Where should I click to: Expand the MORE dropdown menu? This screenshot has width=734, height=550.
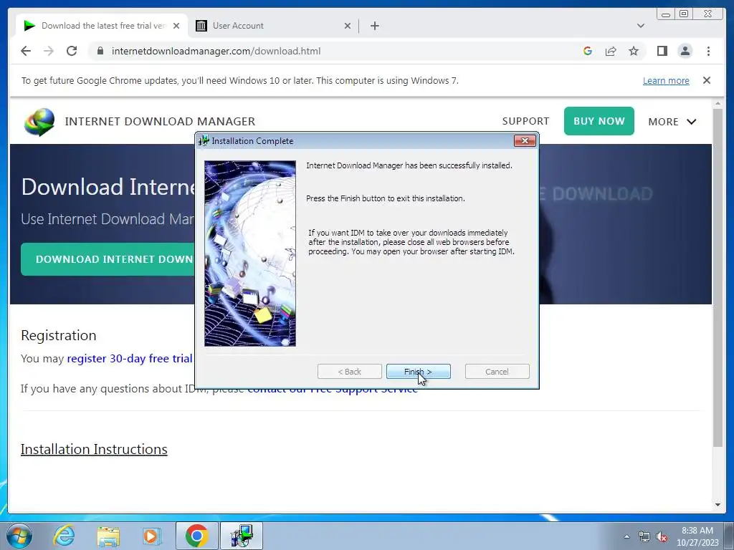click(672, 122)
